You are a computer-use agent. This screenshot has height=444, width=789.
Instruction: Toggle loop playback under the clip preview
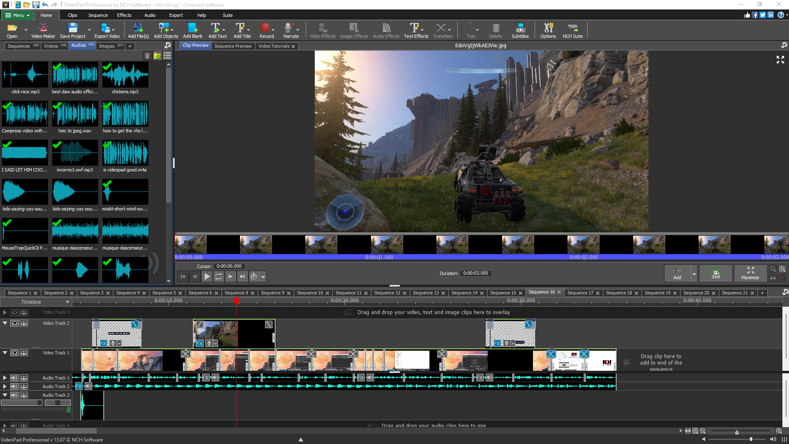(219, 276)
